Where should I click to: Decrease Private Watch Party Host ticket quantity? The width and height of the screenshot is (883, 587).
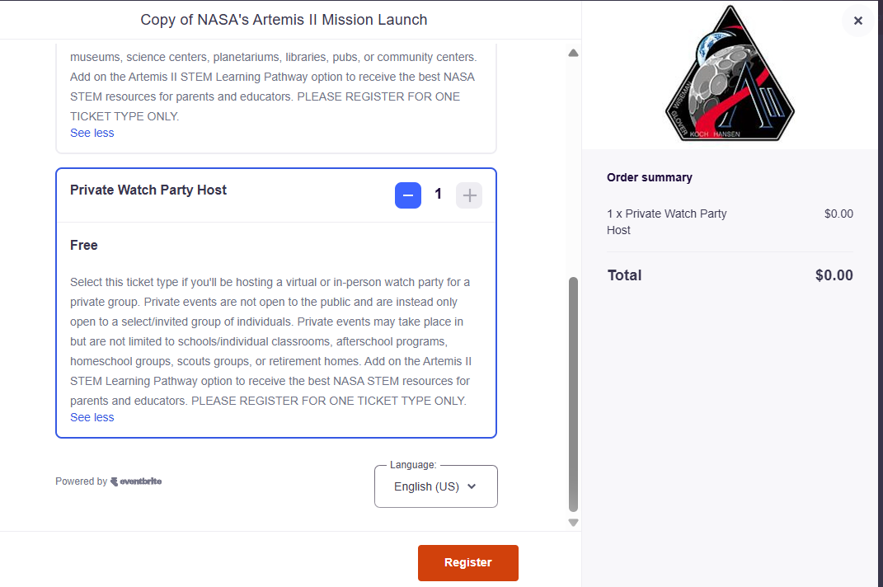[x=408, y=195]
